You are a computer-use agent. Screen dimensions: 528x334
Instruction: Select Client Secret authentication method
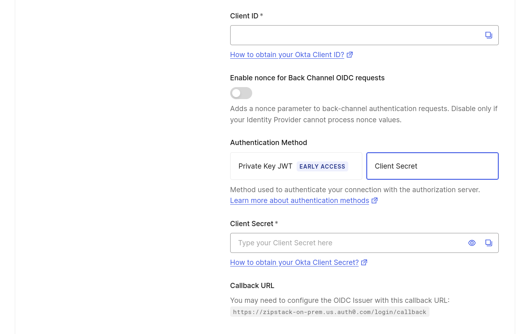(x=432, y=166)
